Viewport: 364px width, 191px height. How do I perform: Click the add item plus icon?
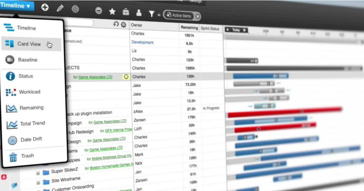point(45,7)
